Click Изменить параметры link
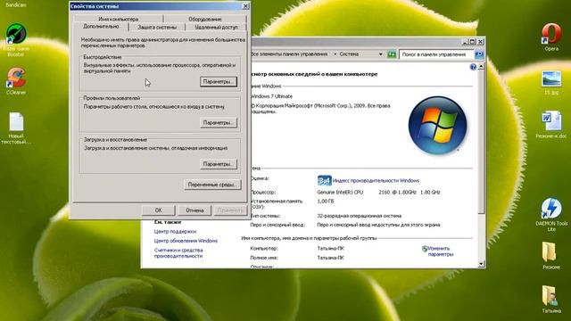The width and height of the screenshot is (571, 321). [x=441, y=251]
